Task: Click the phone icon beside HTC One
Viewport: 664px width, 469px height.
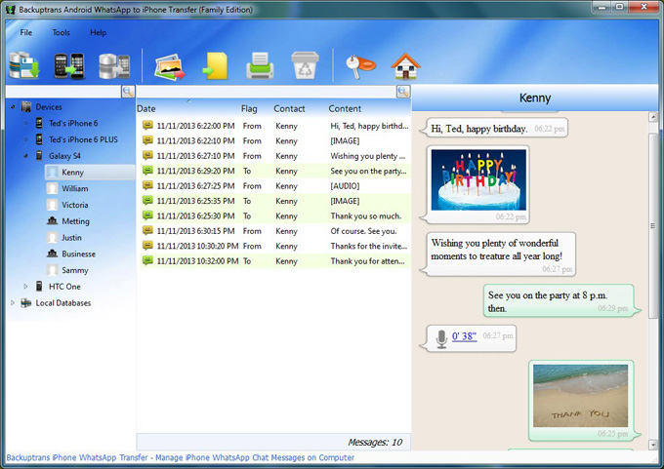Action: [x=39, y=287]
